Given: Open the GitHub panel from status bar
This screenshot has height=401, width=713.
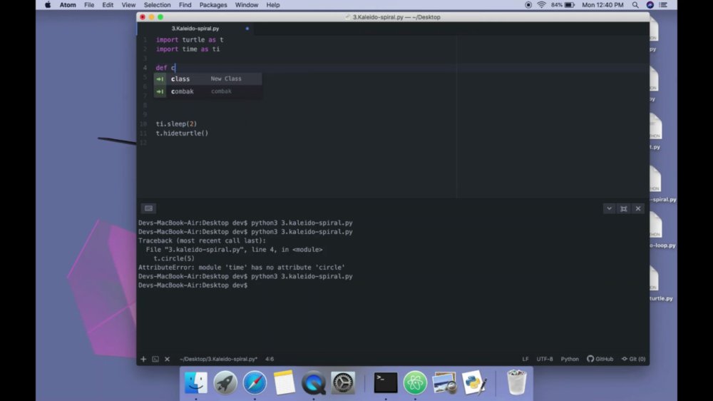Looking at the screenshot, I should pos(600,359).
